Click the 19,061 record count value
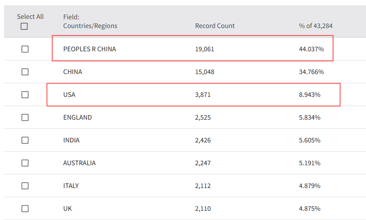The width and height of the screenshot is (366, 220). (205, 49)
